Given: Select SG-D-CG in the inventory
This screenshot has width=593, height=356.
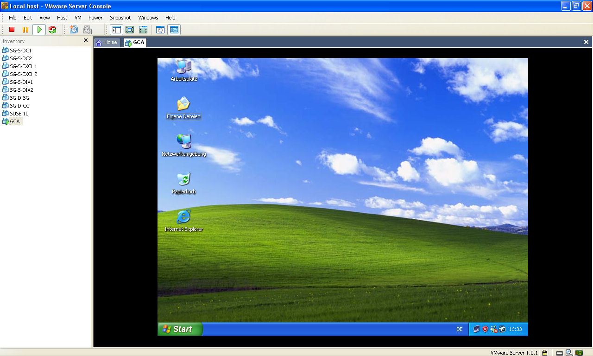Looking at the screenshot, I should [16, 106].
